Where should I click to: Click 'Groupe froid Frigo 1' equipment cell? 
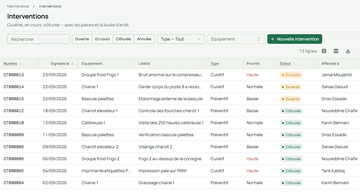point(100,75)
